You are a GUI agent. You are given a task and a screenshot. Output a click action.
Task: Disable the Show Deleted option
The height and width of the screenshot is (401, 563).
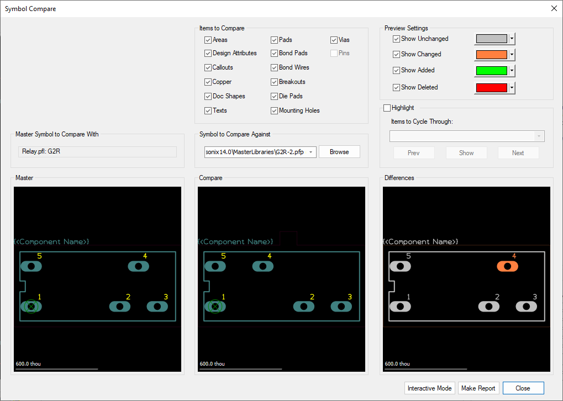396,87
